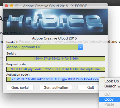Click the X-FORCE logo banner

coord(55,22)
